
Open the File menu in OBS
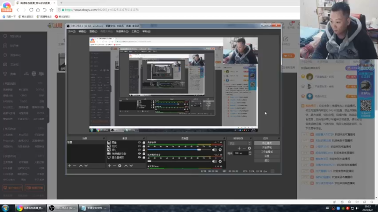point(72,32)
